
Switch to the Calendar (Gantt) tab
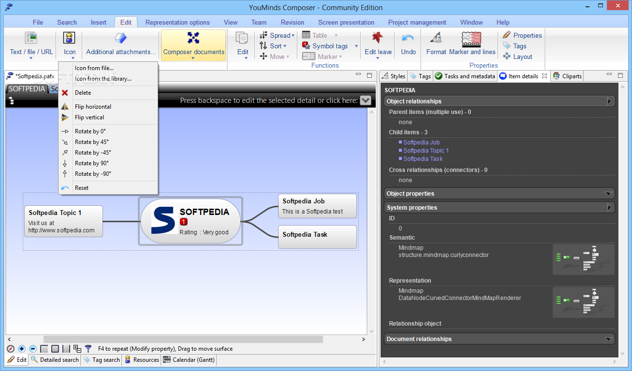[x=189, y=360]
